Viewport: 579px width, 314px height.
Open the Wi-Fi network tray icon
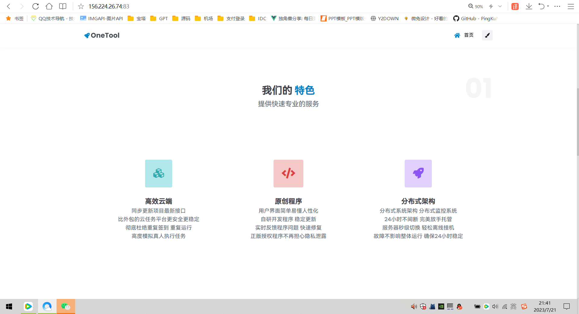[505, 306]
